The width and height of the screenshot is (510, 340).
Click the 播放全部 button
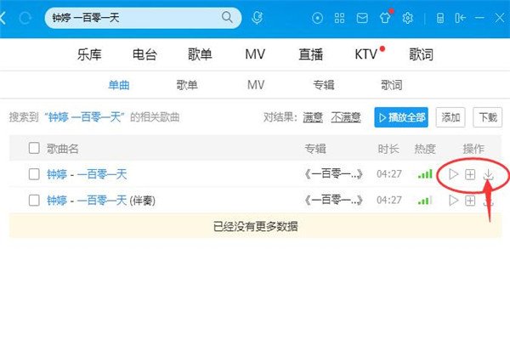tap(401, 117)
